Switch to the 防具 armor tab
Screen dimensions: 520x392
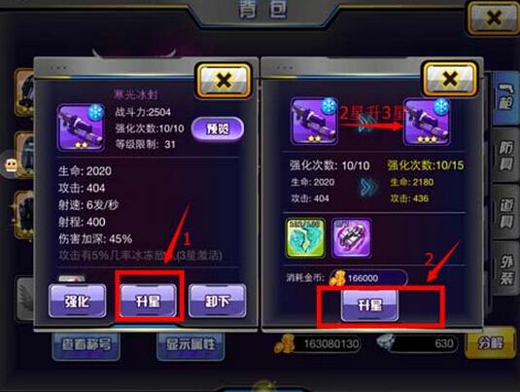(x=505, y=156)
